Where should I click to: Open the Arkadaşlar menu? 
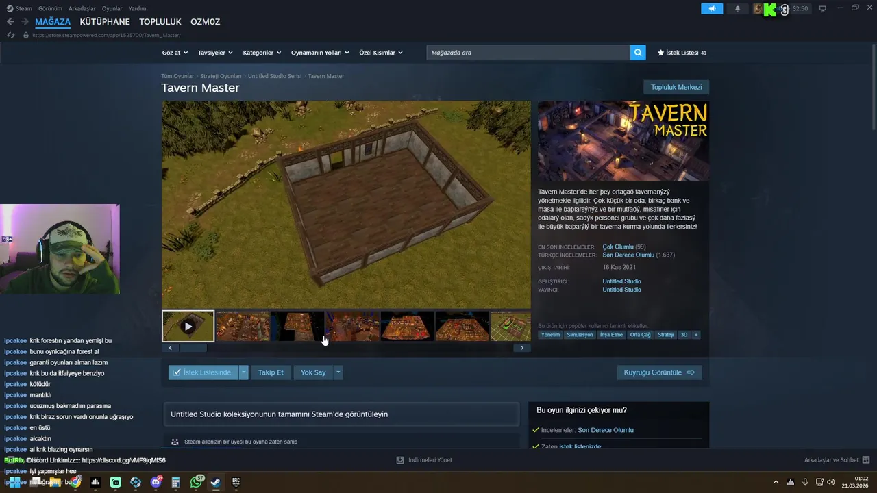(82, 8)
